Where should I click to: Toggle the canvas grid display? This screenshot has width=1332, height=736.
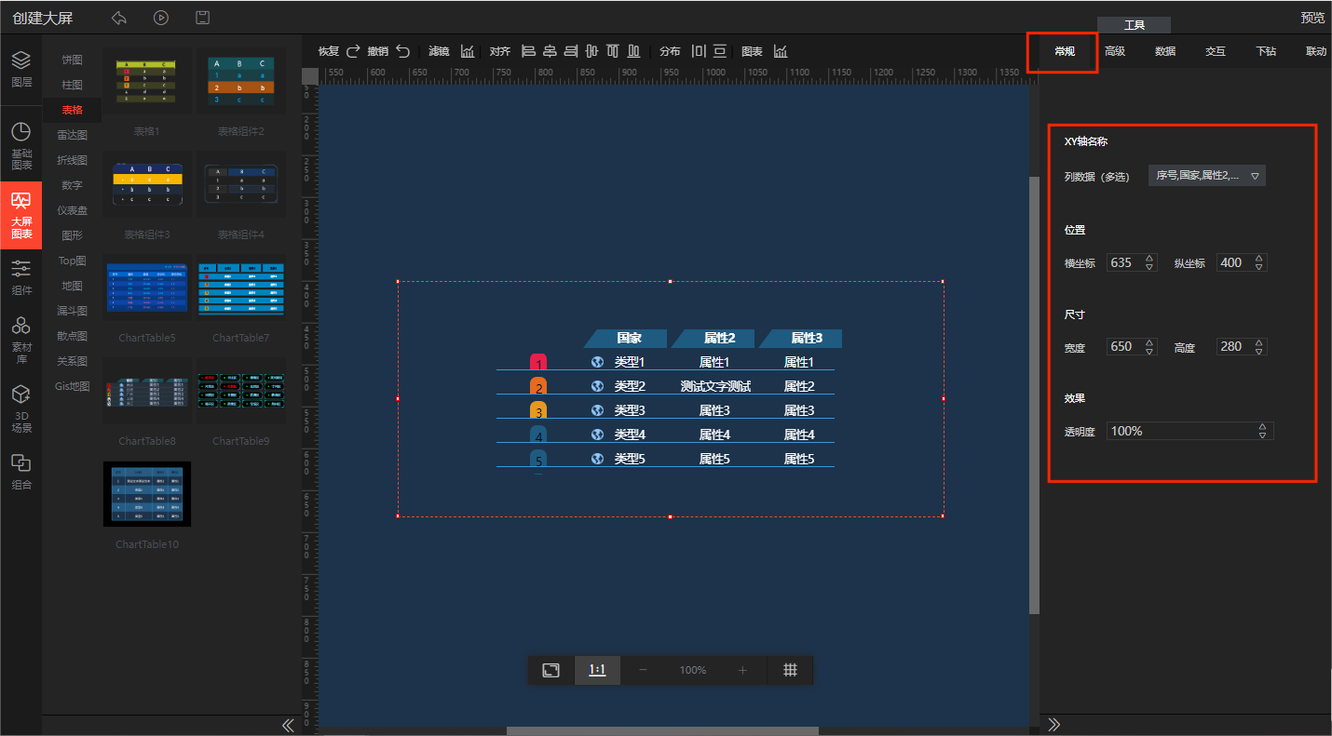pyautogui.click(x=790, y=670)
